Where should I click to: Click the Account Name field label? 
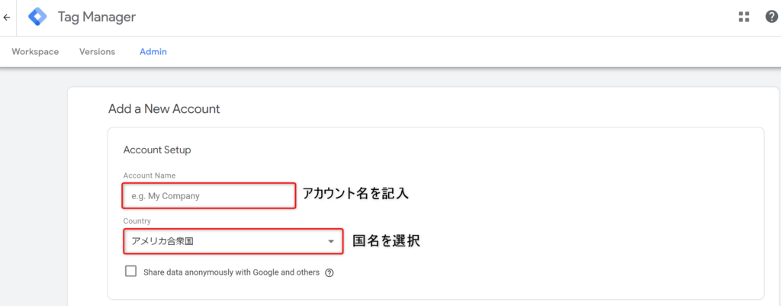pos(149,176)
